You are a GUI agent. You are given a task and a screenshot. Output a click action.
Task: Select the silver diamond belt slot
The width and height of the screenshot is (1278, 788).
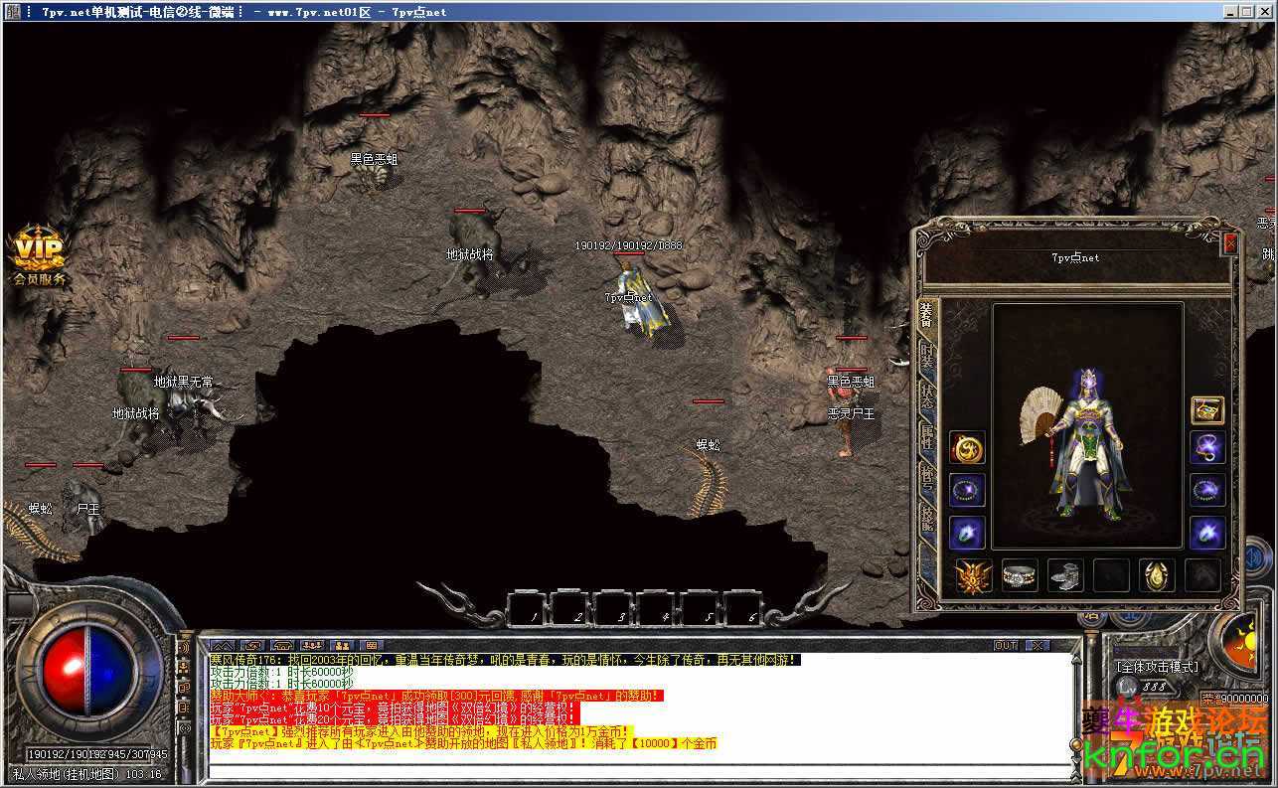tap(1020, 575)
